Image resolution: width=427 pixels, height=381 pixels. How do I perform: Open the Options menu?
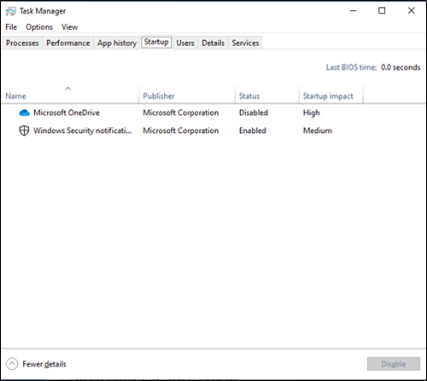[39, 27]
